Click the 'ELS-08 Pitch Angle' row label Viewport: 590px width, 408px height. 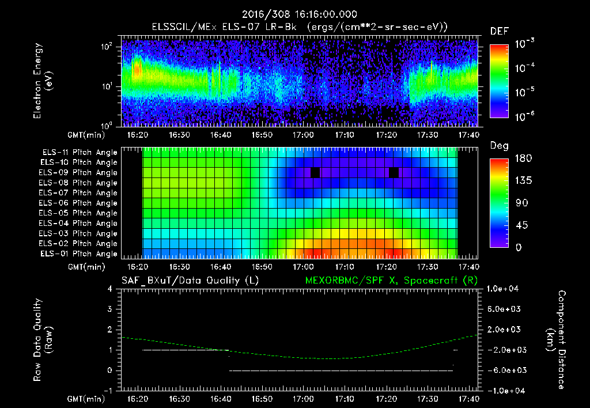78,183
